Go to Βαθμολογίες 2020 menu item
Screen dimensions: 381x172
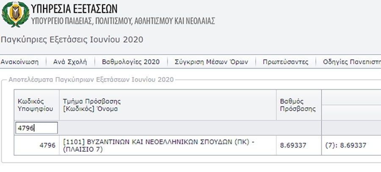click(131, 62)
